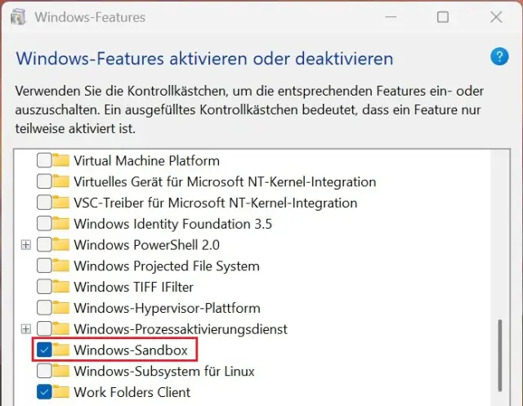
Task: Select the Virtuelles Gerät für Microsoft NT-Kernel-Integration item
Action: (x=225, y=182)
